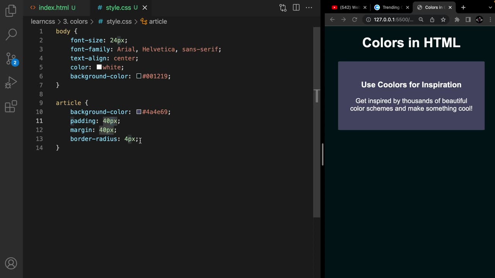
Task: Click the article selector on line 9
Action: pyautogui.click(x=68, y=103)
